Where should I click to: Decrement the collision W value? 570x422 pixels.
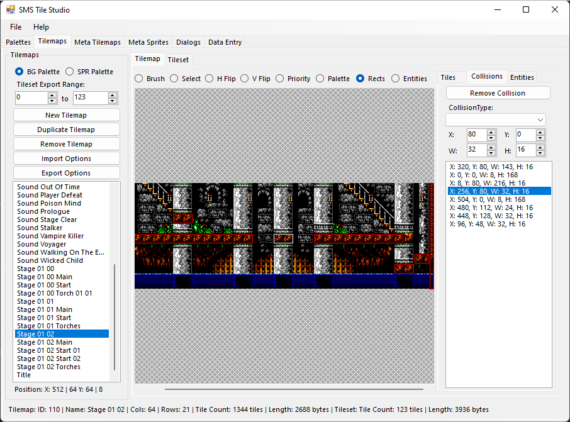pos(491,153)
